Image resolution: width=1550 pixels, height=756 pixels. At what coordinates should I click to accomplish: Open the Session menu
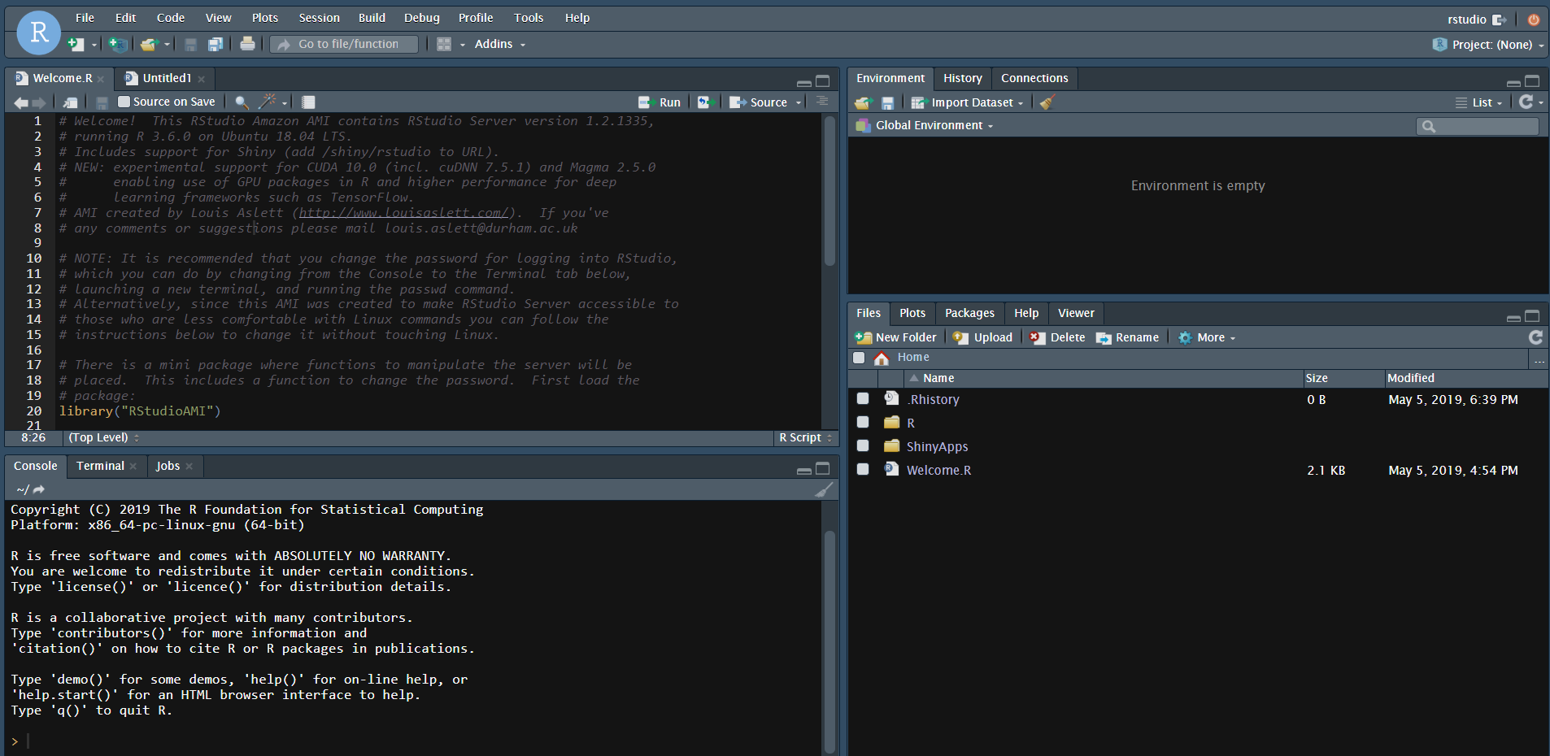[319, 18]
